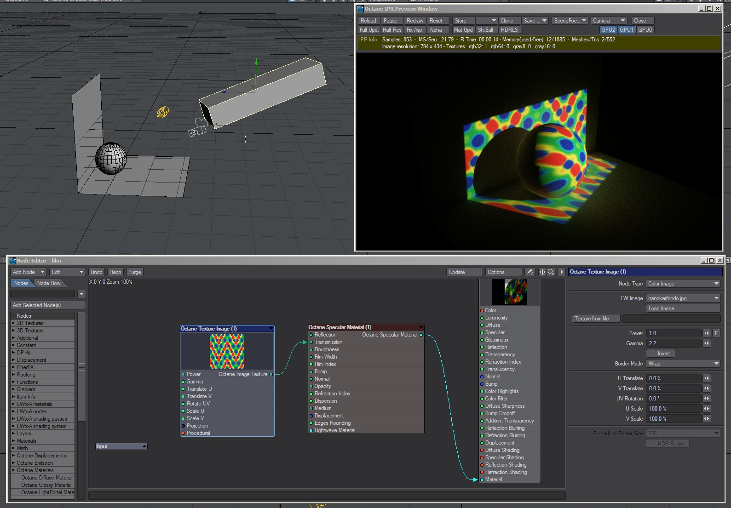Click Reload in IPR window

tap(368, 21)
